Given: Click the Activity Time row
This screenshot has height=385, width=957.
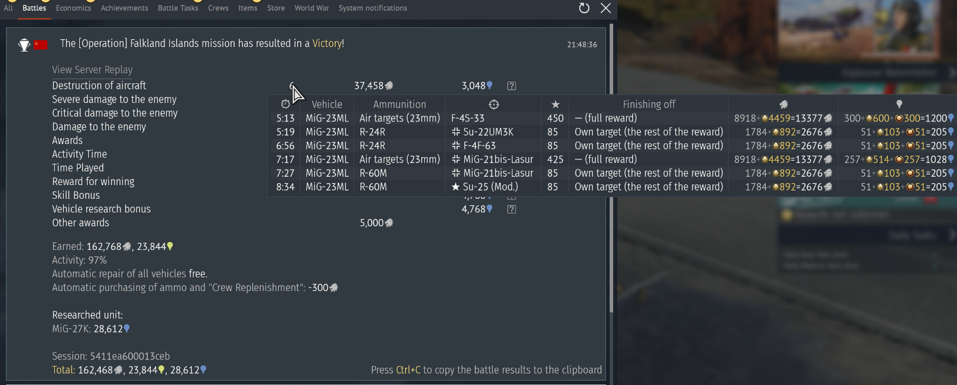Looking at the screenshot, I should [79, 154].
